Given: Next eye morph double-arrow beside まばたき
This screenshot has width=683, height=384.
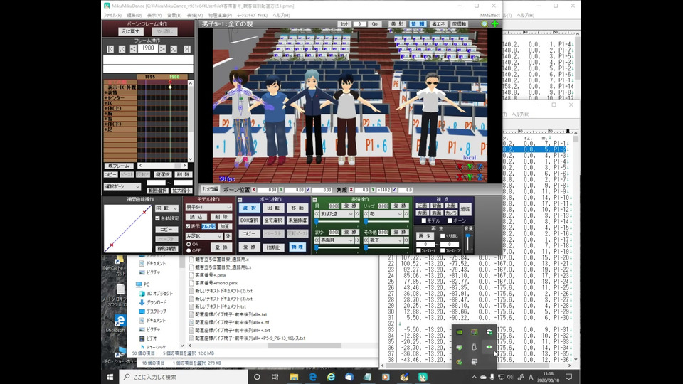Looking at the screenshot, I should (356, 214).
